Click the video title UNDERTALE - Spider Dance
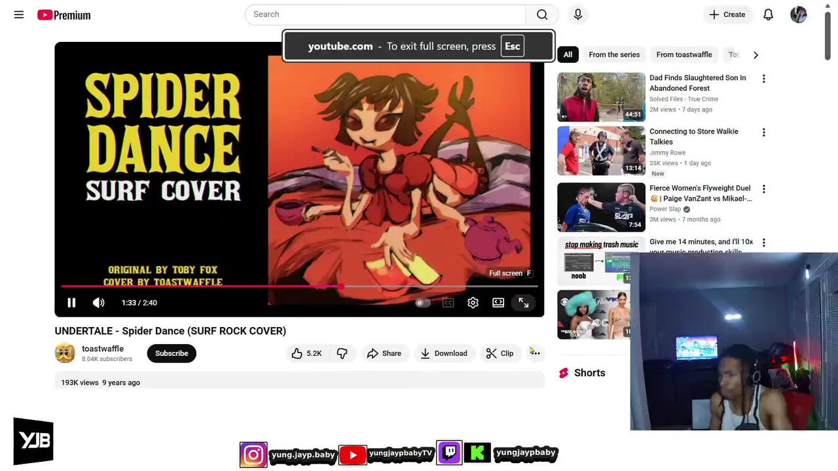Image resolution: width=838 pixels, height=471 pixels. point(170,331)
